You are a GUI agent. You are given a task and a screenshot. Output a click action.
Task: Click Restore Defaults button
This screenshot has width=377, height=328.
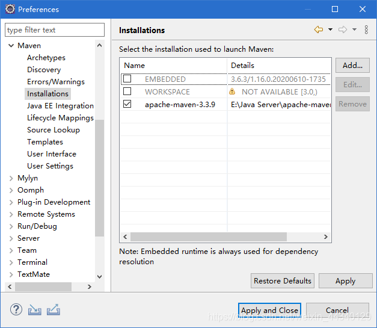coord(283,280)
